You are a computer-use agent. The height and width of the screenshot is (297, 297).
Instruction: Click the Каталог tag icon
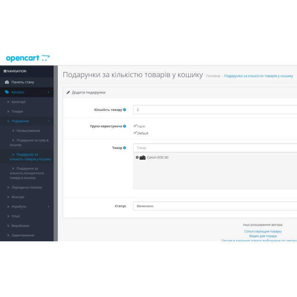(x=7, y=92)
